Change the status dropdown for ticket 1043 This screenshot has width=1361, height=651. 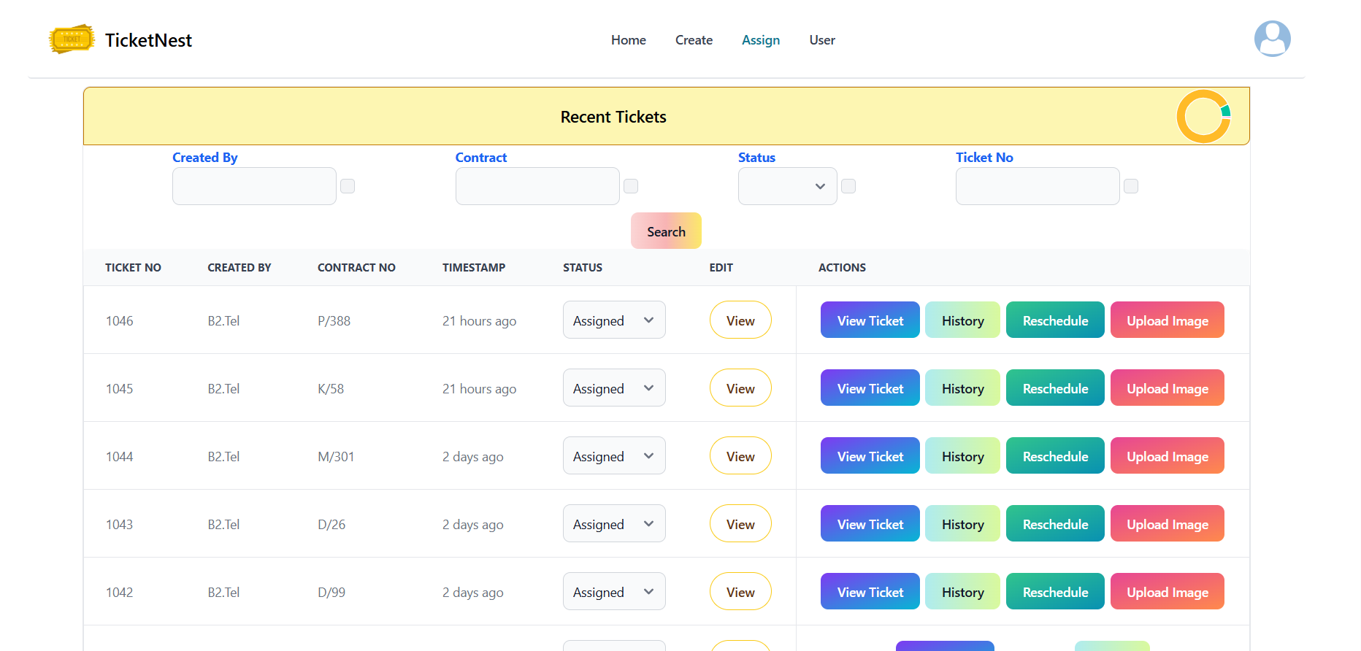613,524
